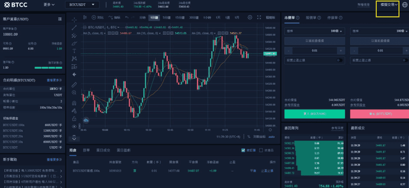409x188 pixels.
Task: Click the back arrow icon in drawing toolbar
Action: point(74,74)
